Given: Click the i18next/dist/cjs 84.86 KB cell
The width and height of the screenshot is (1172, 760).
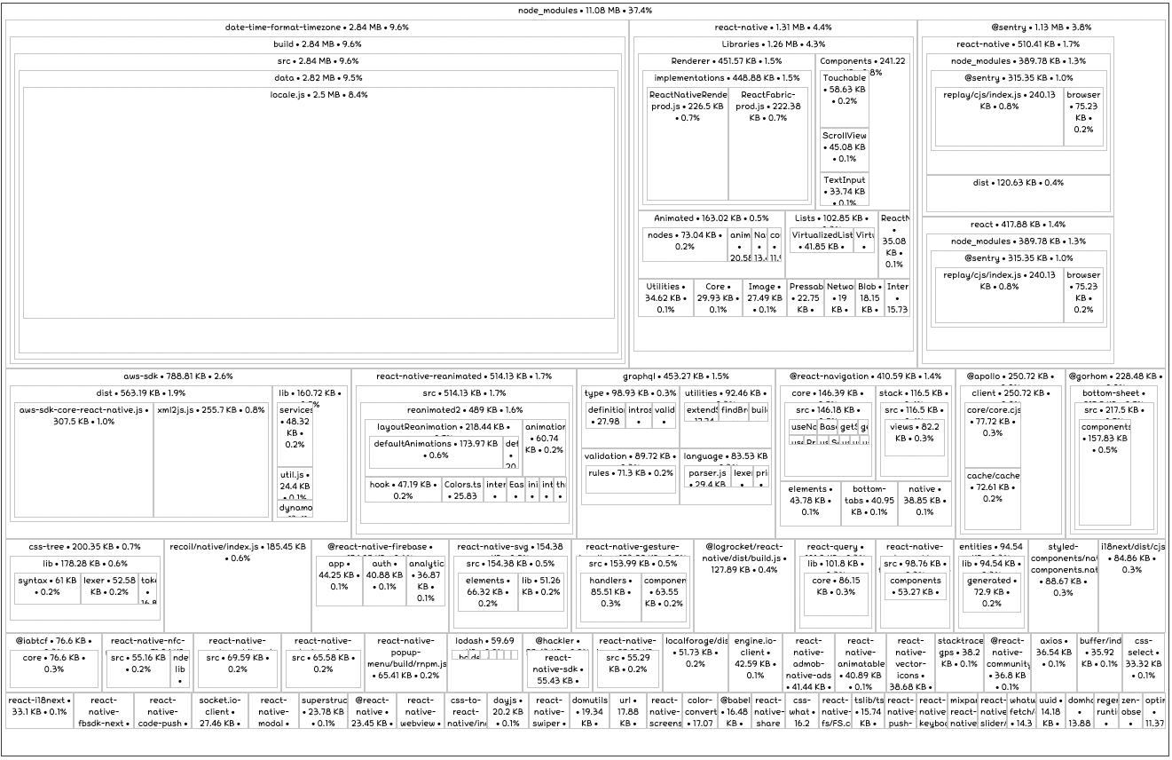Looking at the screenshot, I should (1132, 584).
